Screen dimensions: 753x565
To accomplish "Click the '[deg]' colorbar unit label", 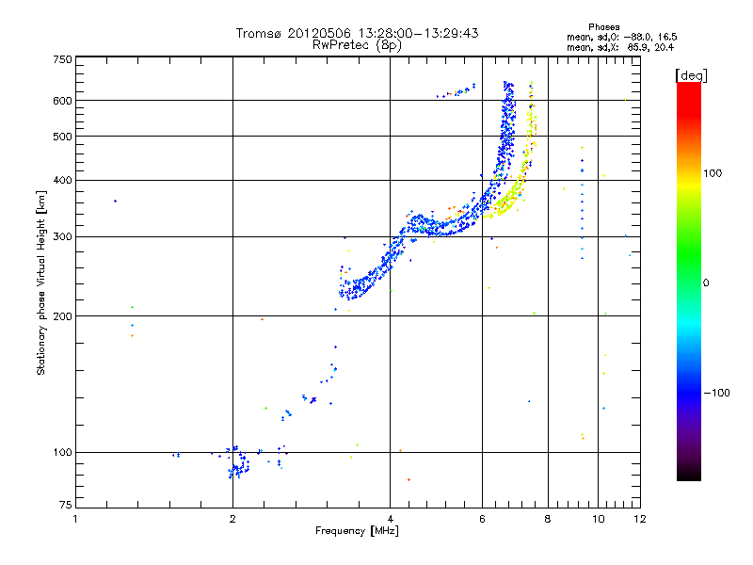I will coord(691,75).
